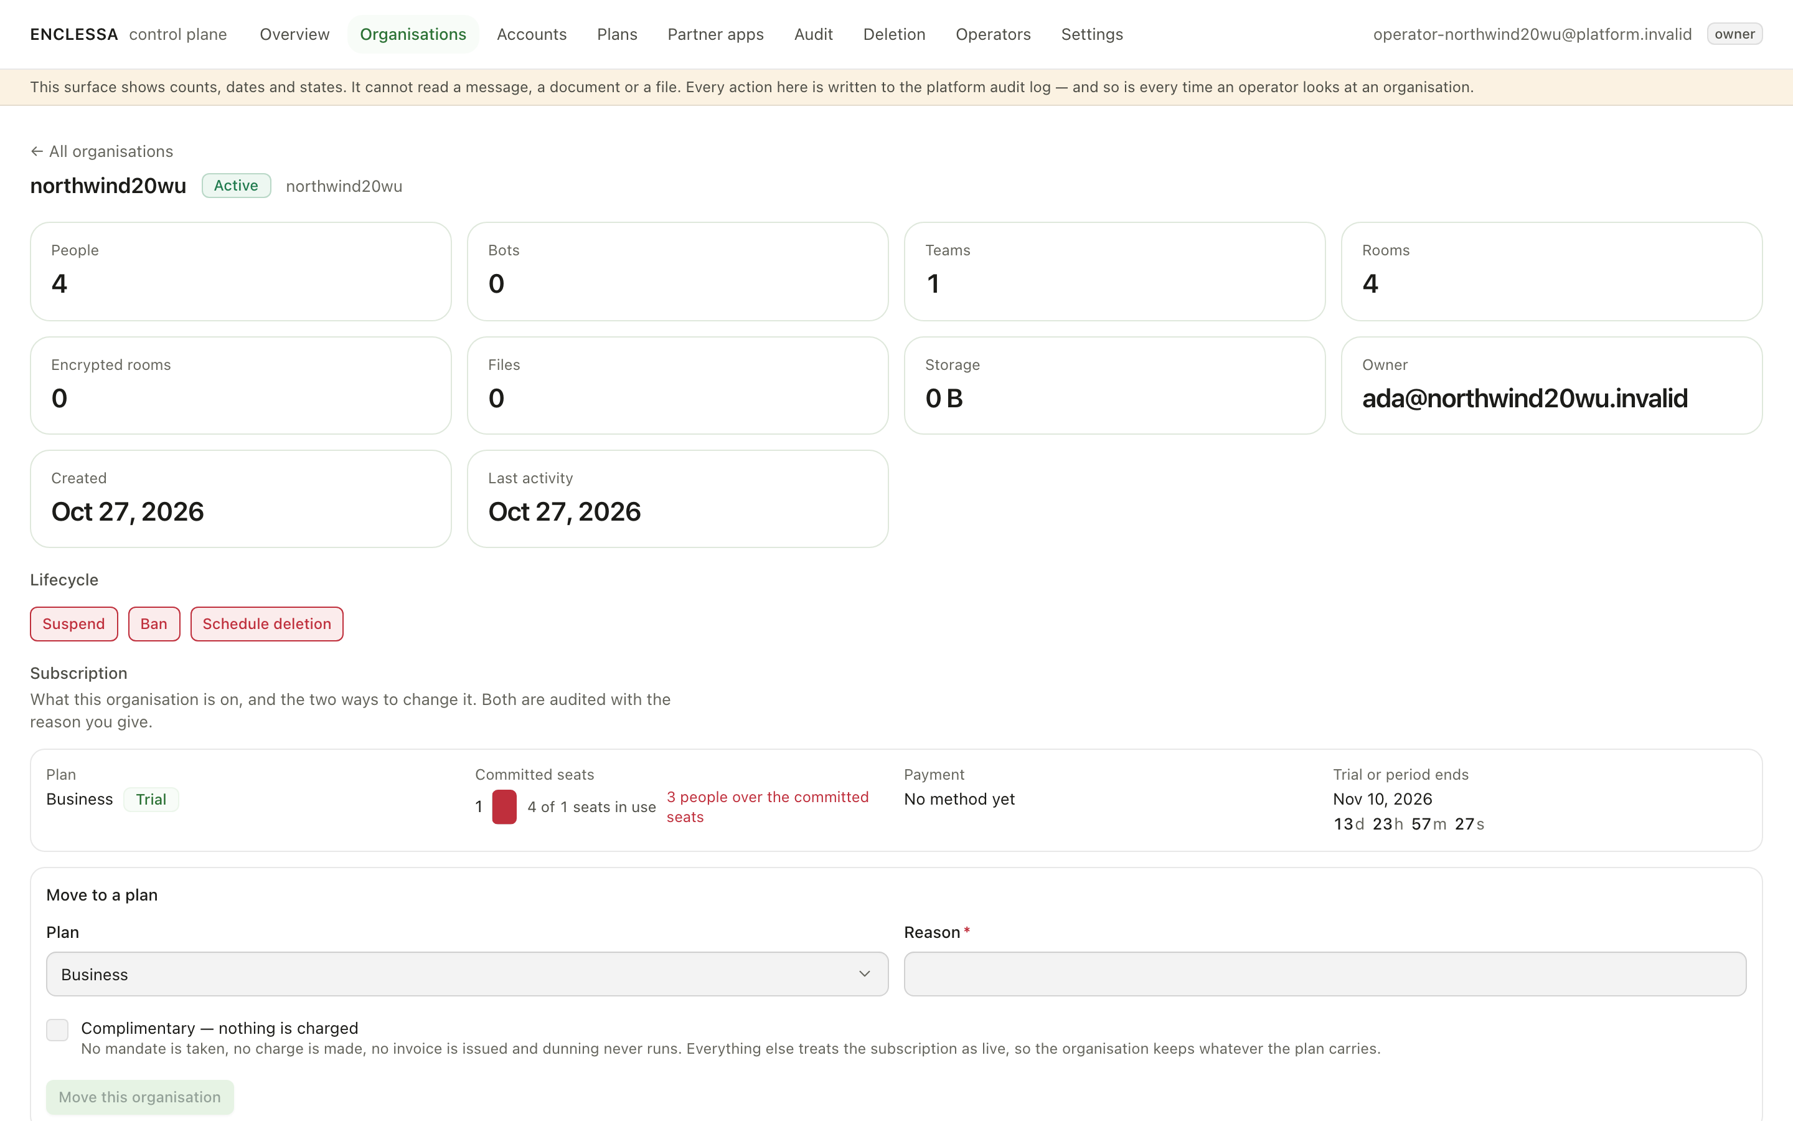This screenshot has width=1793, height=1121.
Task: Click operator-northwind20wu@platform.invalid email
Action: click(1532, 34)
